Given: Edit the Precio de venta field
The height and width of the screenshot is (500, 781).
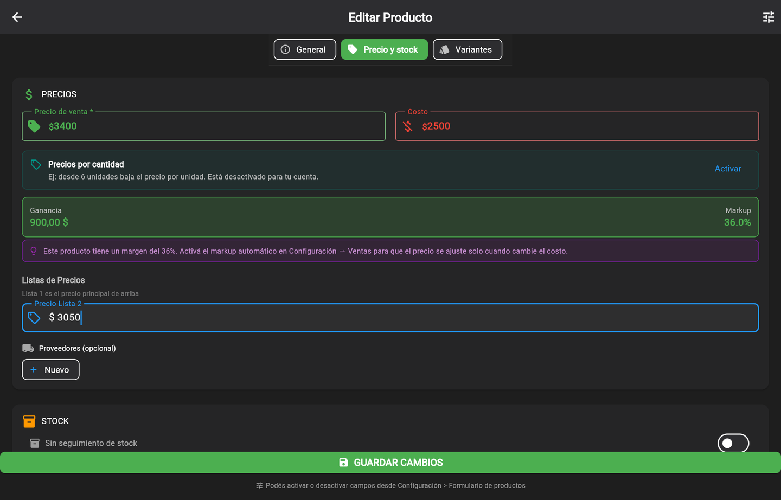Looking at the screenshot, I should [203, 126].
